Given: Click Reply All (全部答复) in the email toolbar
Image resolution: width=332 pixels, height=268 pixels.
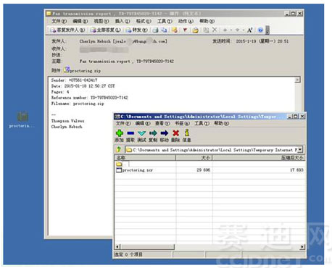Looking at the screenshot, I should pos(105,30).
